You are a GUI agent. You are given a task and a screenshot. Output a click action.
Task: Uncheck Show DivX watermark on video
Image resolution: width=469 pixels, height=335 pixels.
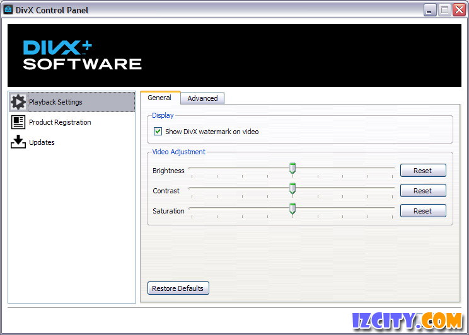pyautogui.click(x=158, y=131)
